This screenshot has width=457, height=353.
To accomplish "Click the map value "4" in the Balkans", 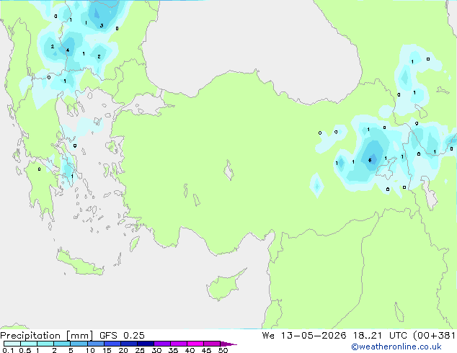I will [68, 50].
